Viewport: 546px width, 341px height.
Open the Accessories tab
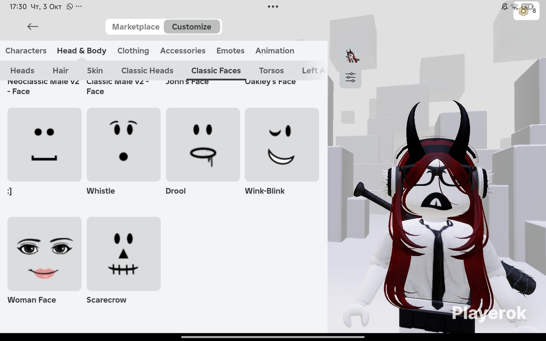tap(183, 51)
